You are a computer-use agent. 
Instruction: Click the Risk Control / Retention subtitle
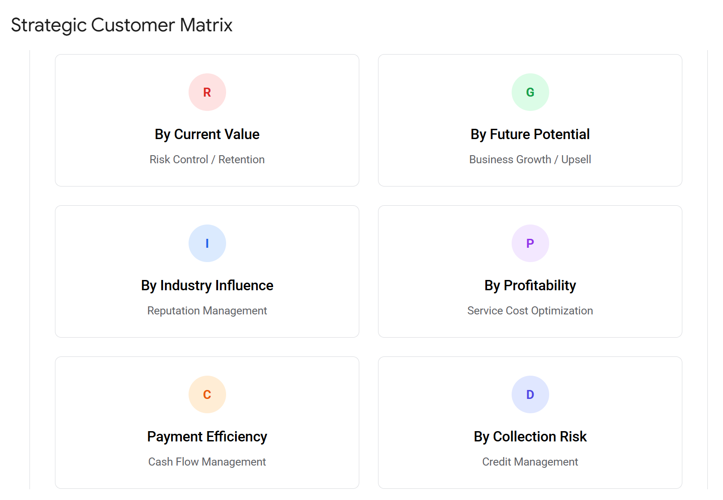click(207, 159)
